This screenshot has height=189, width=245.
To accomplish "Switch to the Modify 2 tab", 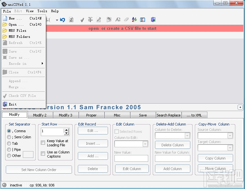I will click(40, 115).
